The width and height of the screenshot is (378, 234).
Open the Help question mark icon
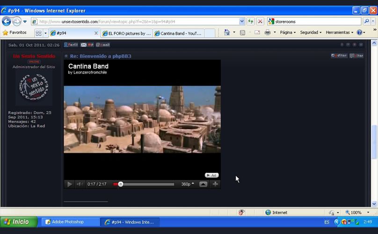(359, 32)
